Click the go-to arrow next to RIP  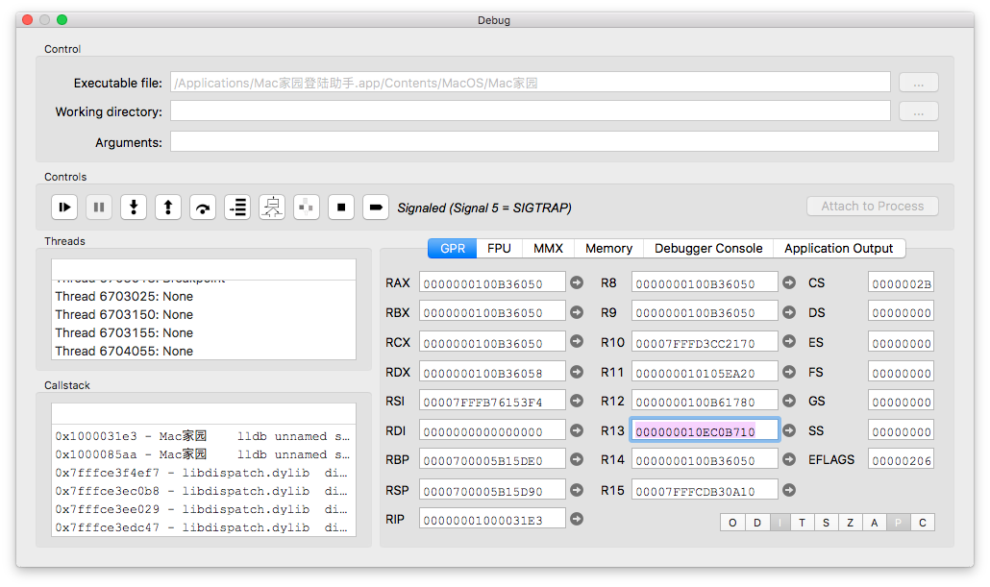577,519
